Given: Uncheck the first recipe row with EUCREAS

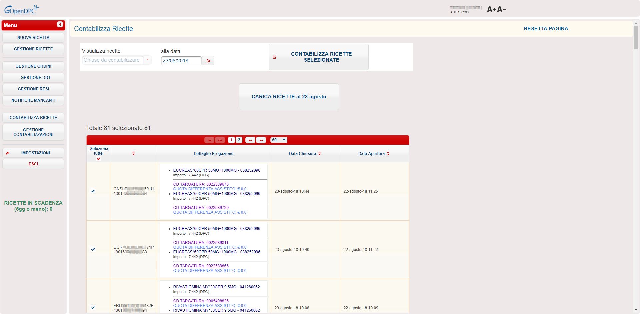Looking at the screenshot, I should tap(93, 191).
